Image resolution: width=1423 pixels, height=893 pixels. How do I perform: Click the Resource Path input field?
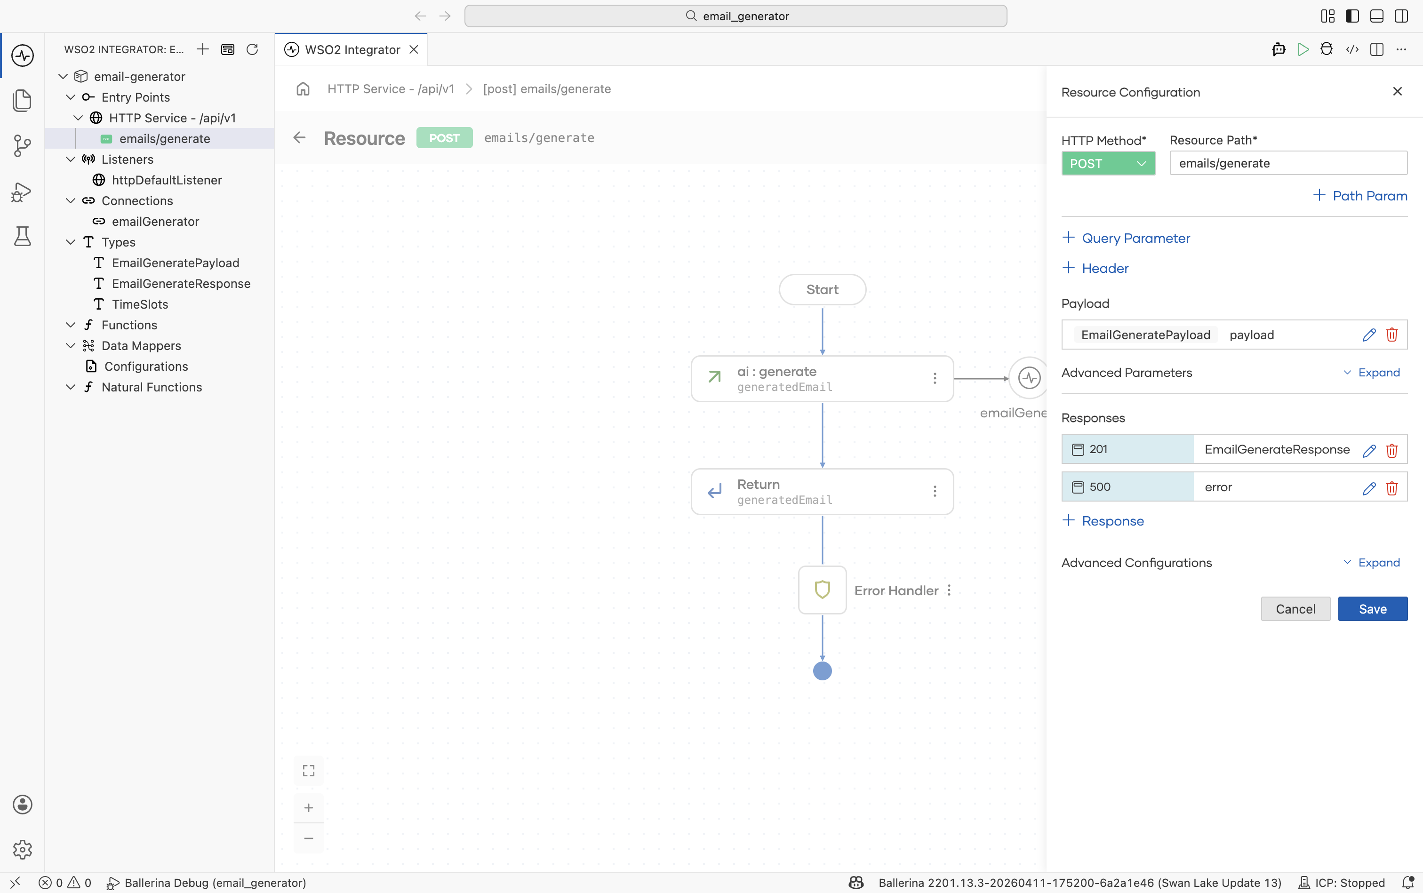point(1288,163)
